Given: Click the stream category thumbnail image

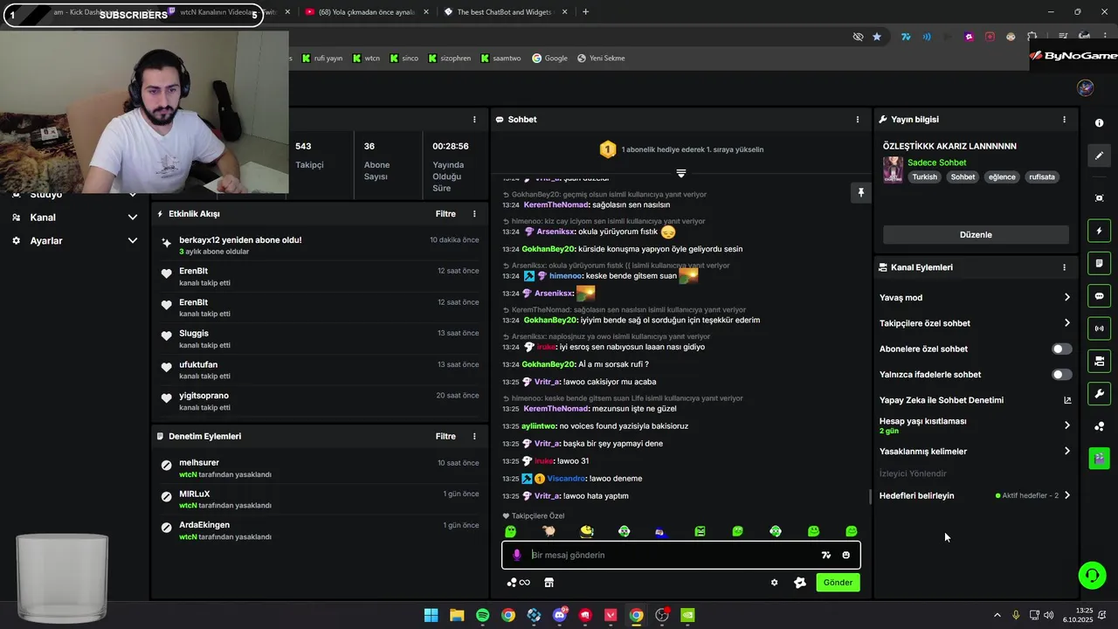Looking at the screenshot, I should click(893, 169).
